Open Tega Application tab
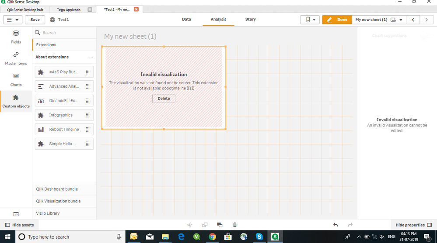The image size is (437, 243). (x=70, y=10)
